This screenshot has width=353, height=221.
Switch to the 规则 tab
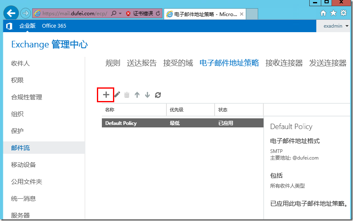[x=113, y=63]
